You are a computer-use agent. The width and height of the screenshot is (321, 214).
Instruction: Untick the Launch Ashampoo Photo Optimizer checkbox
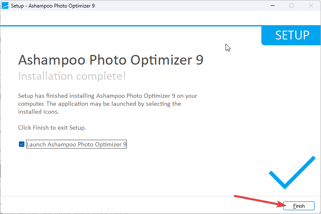(21, 144)
